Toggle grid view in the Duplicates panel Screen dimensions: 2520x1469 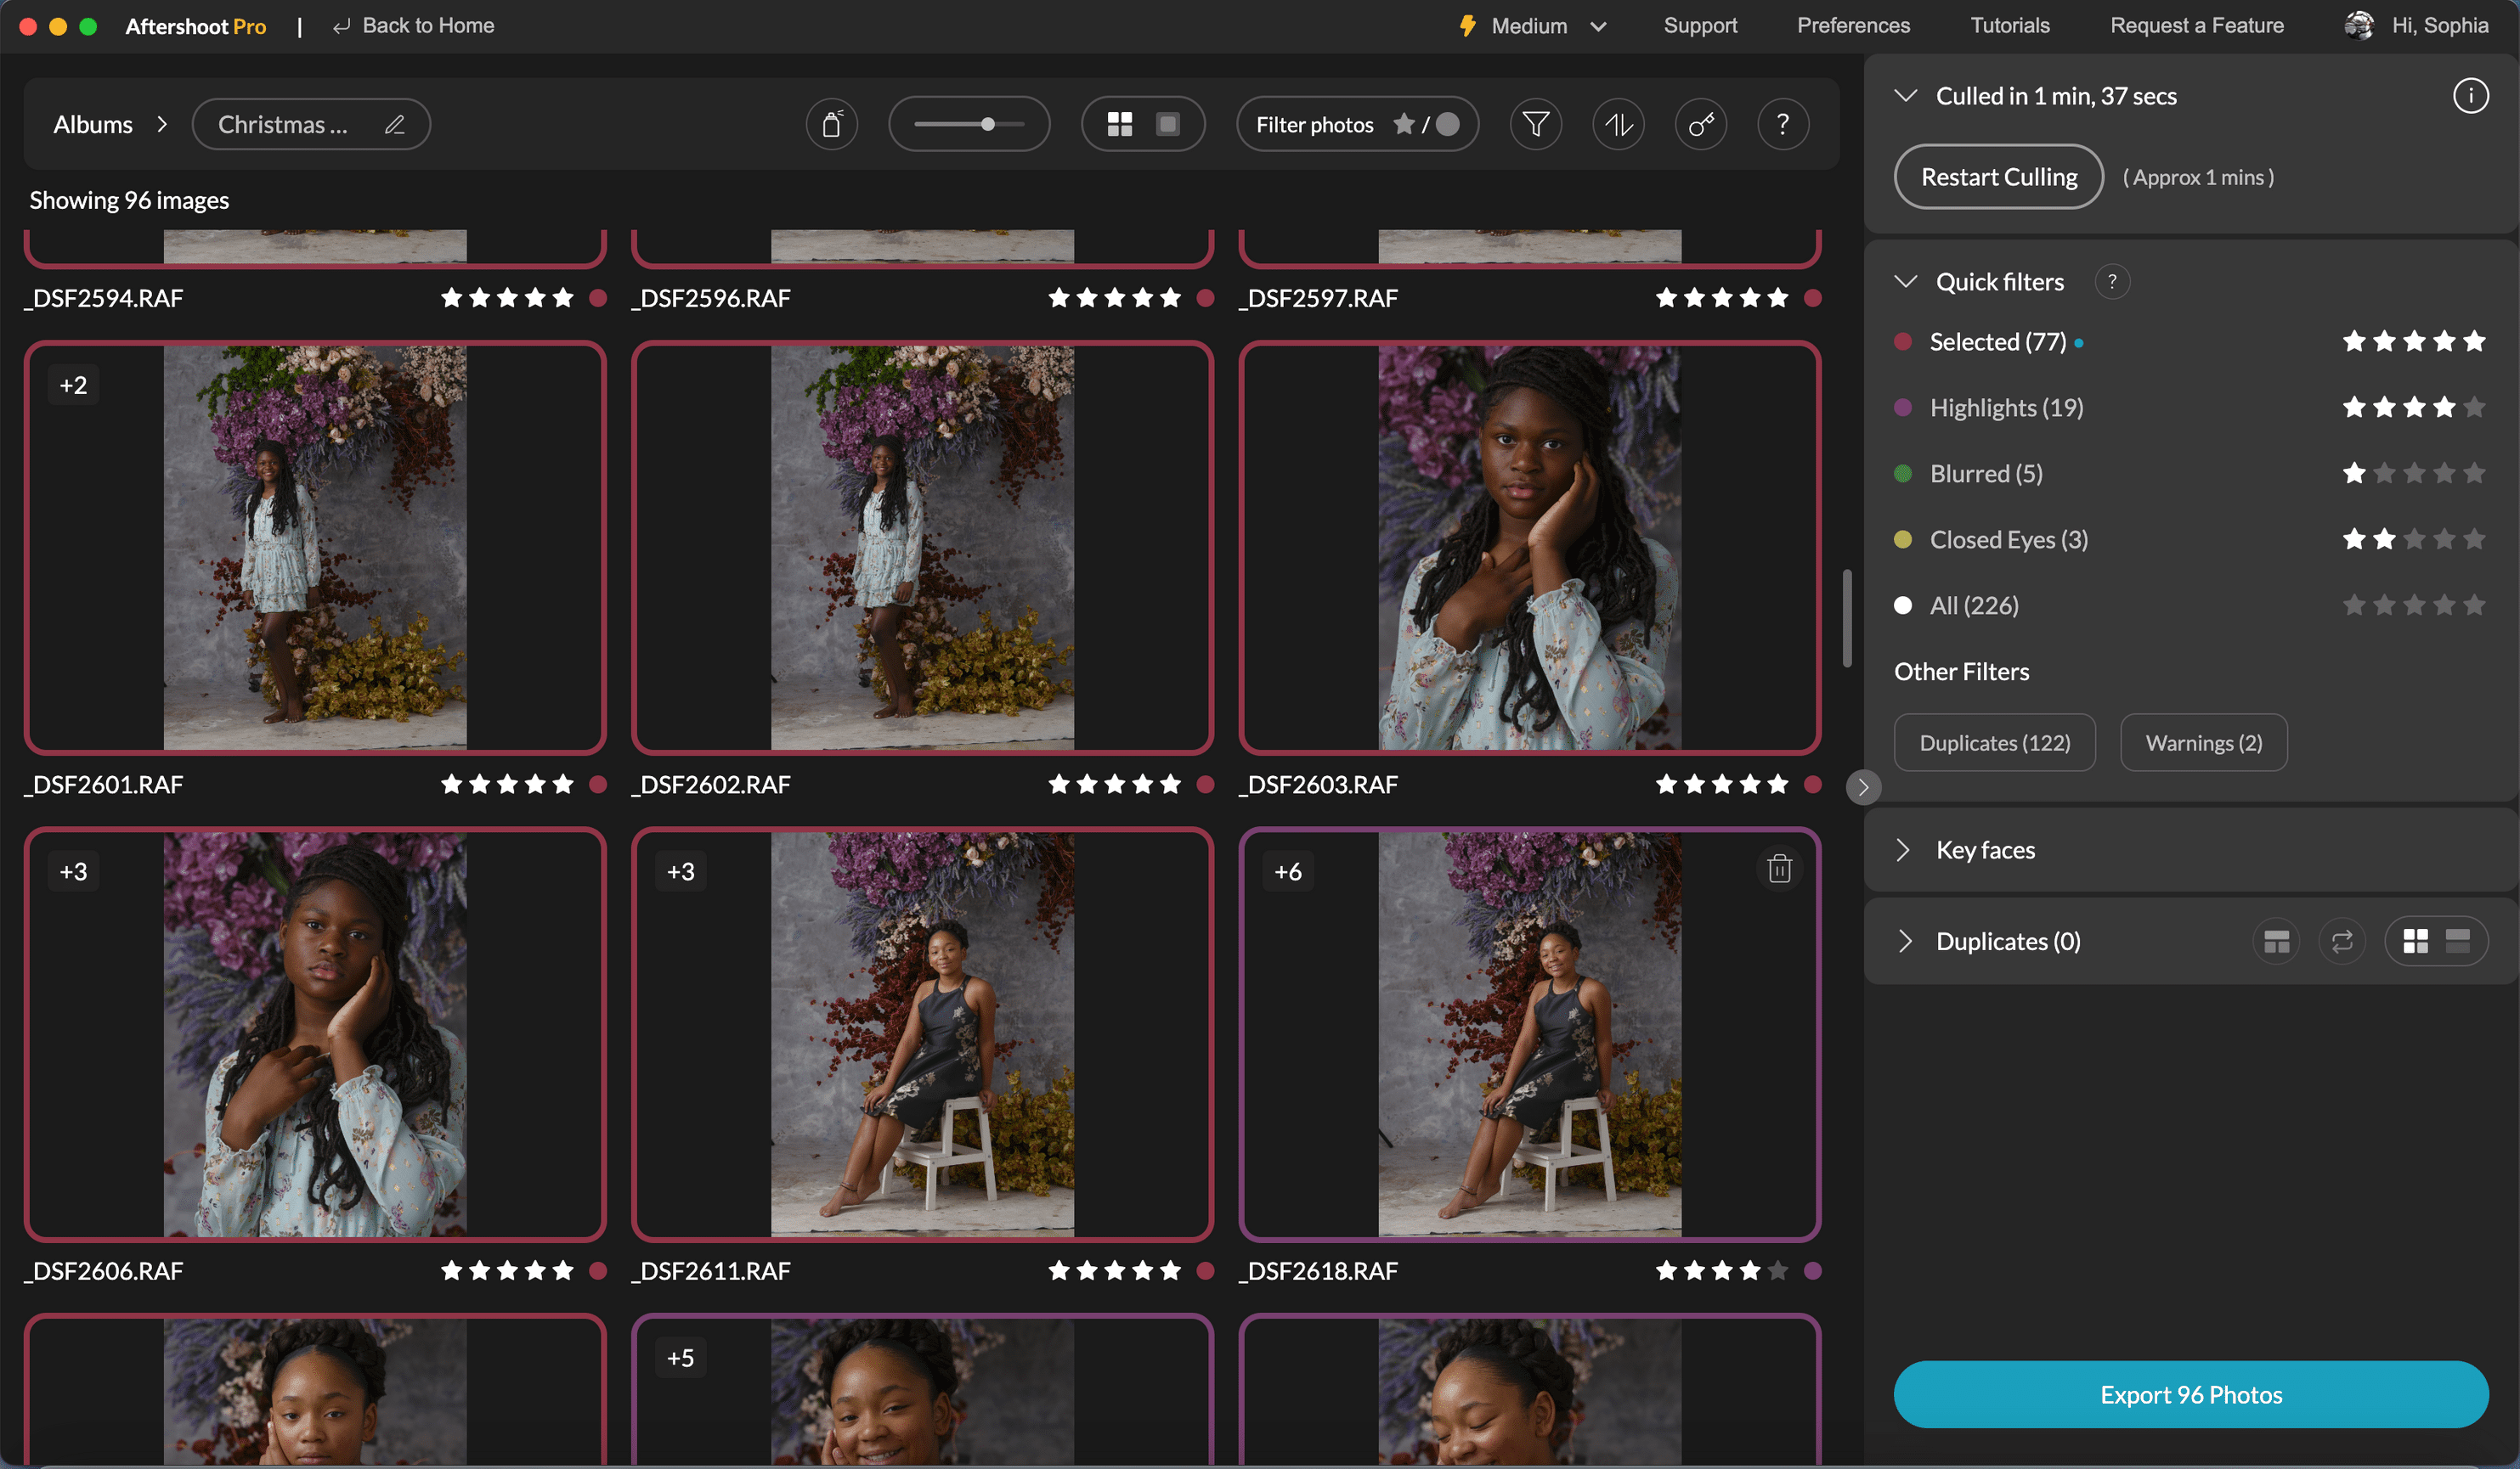coord(2419,940)
